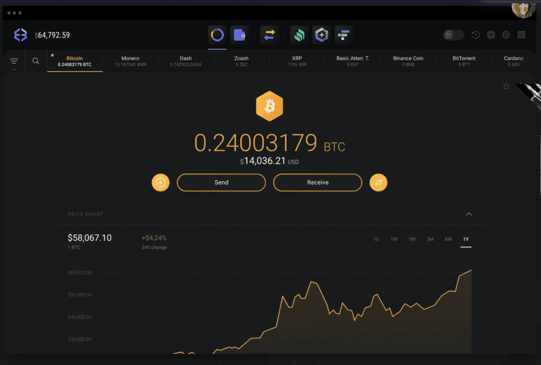Open the apps grid menu
Image resolution: width=541 pixels, height=365 pixels.
tap(521, 34)
